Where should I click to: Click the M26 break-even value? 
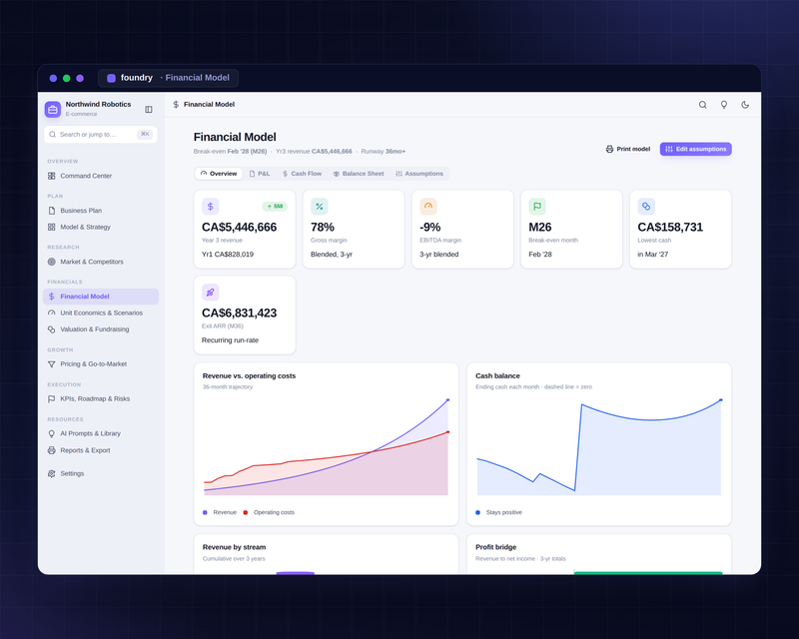pyautogui.click(x=540, y=228)
